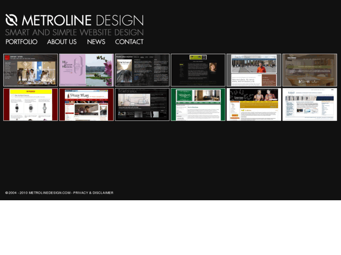
Task: Open the green-bordered real estate thumbnail
Action: [x=198, y=104]
